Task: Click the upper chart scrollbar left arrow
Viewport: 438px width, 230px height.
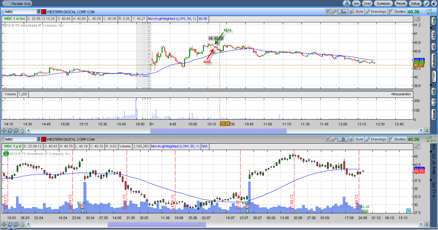Action: pos(29,131)
